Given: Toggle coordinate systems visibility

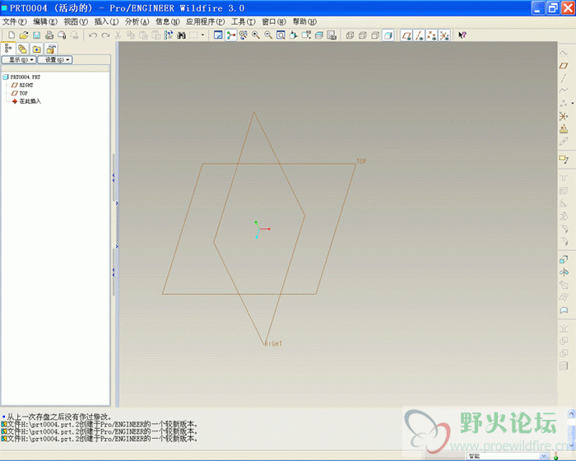Looking at the screenshot, I should 444,35.
